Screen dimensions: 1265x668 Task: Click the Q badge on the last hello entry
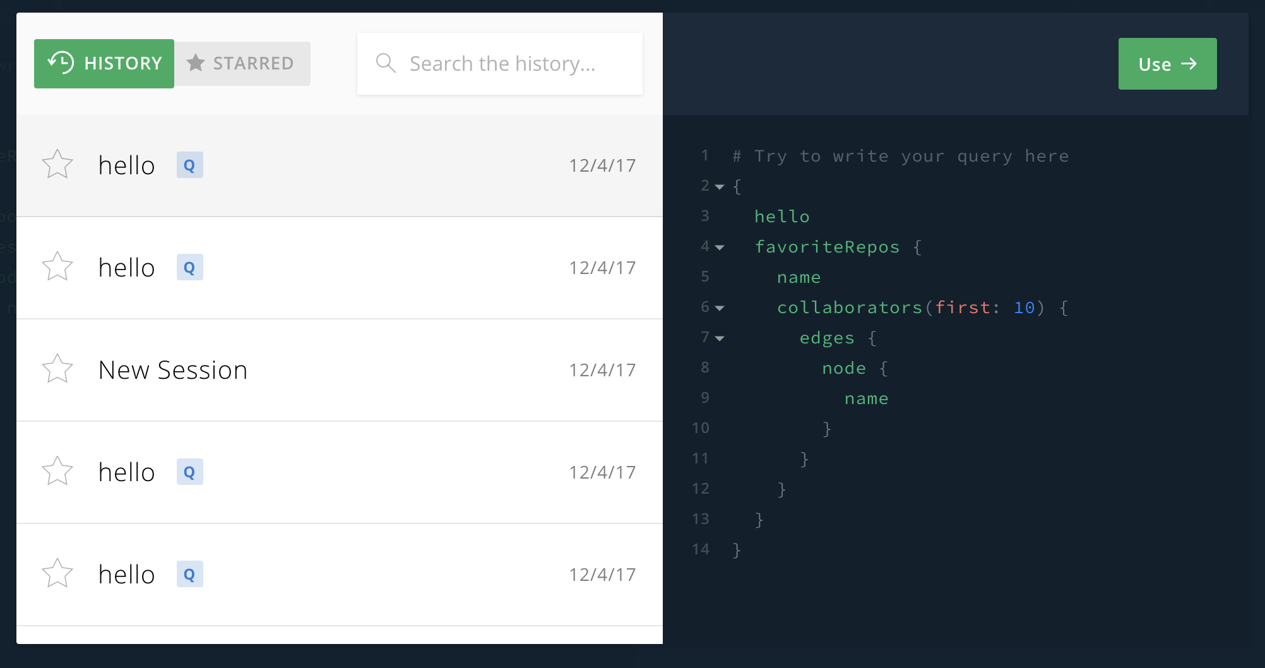[190, 574]
